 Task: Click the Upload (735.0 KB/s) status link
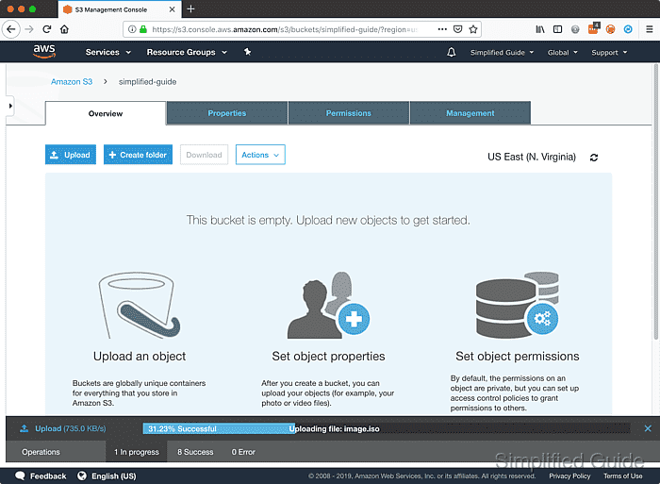coord(71,428)
